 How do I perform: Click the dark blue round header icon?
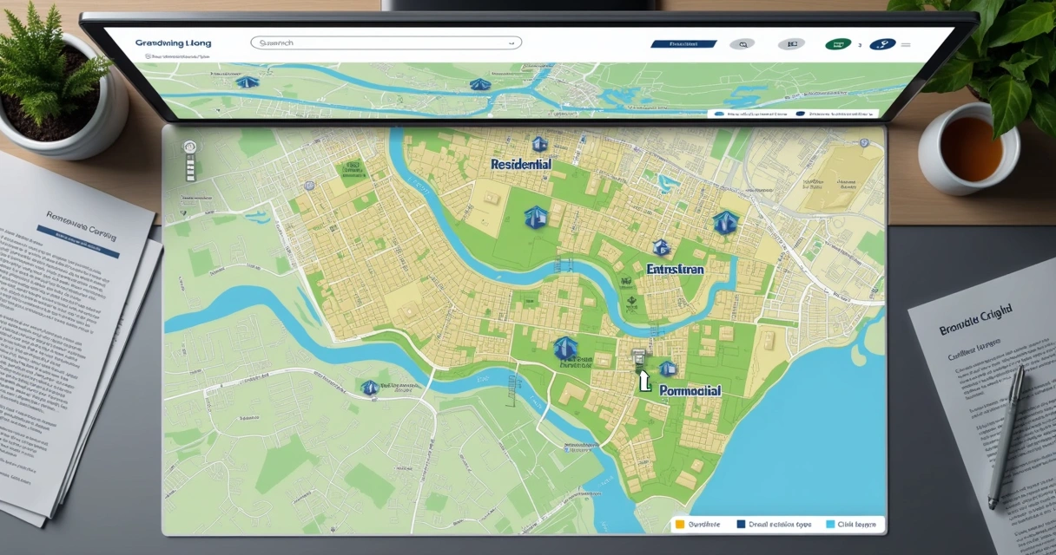pyautogui.click(x=881, y=44)
